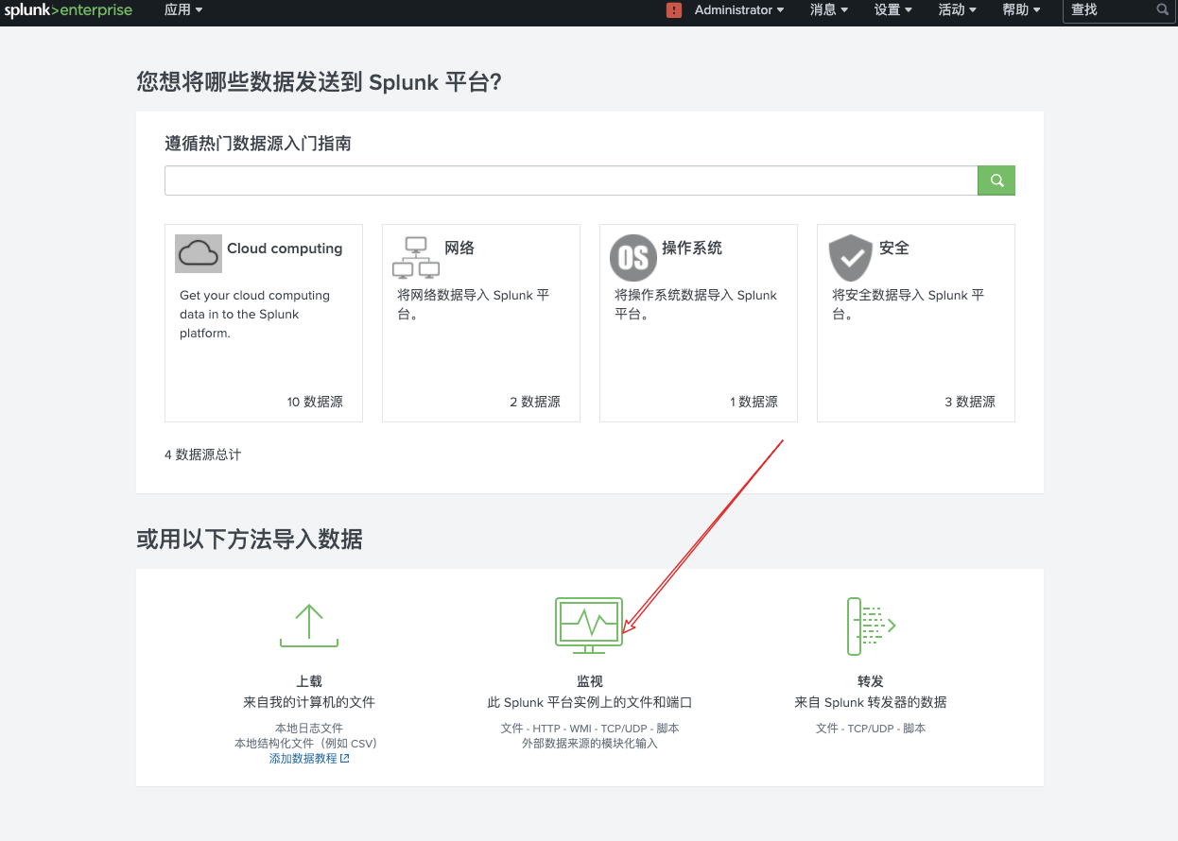The width and height of the screenshot is (1178, 841).
Task: Open the Cloud computing card title
Action: 285,249
